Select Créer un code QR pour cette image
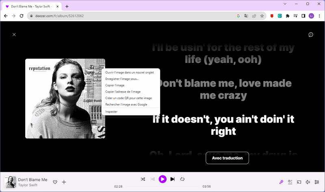Image resolution: width=325 pixels, height=192 pixels. [131, 98]
